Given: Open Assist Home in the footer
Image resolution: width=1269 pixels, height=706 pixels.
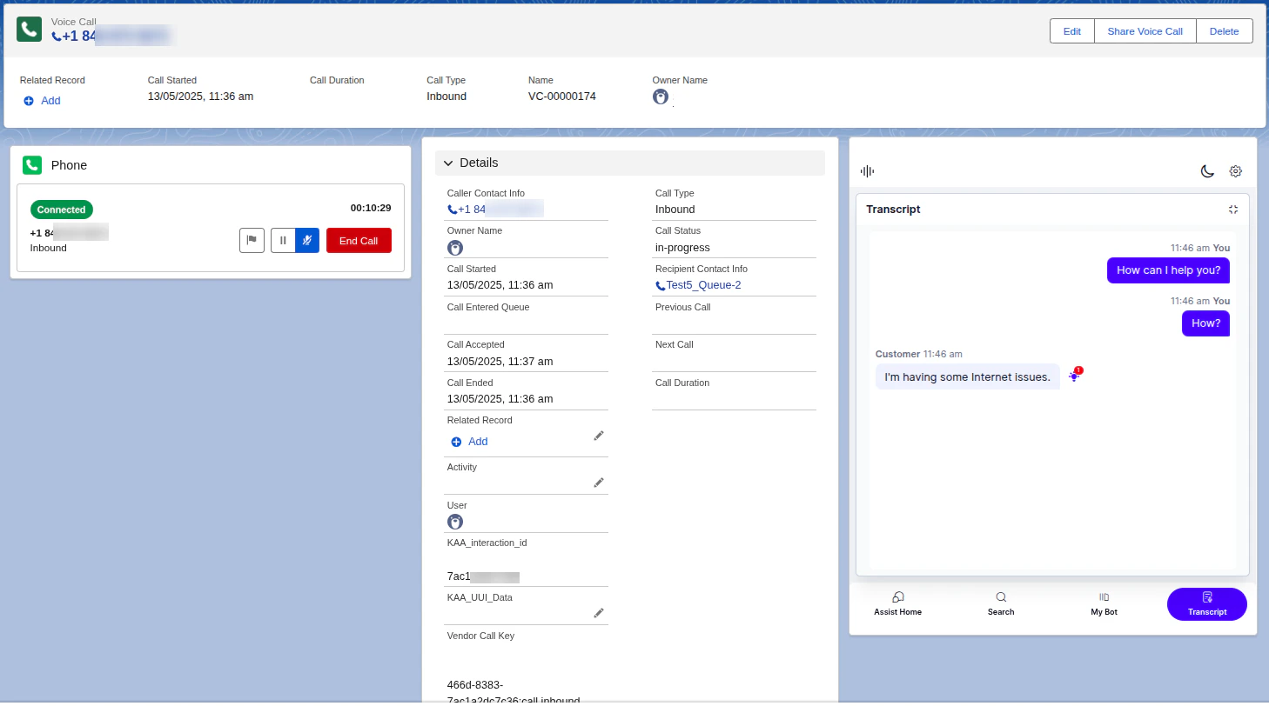Looking at the screenshot, I should click(x=897, y=603).
